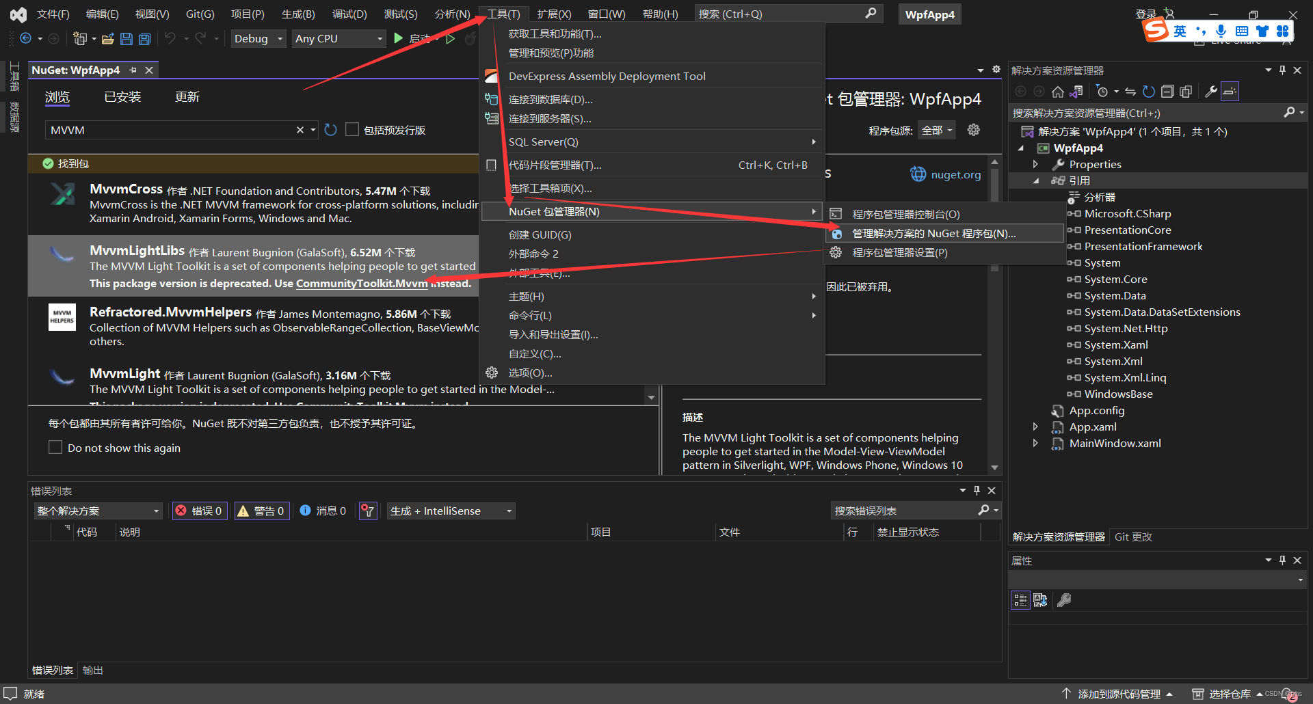This screenshot has height=704, width=1313.
Task: Expand the App.xaml tree node
Action: pyautogui.click(x=1035, y=427)
